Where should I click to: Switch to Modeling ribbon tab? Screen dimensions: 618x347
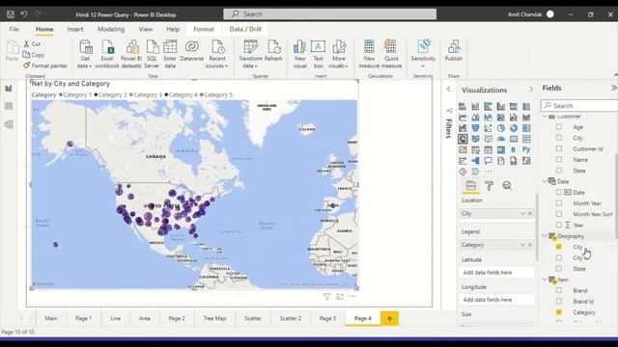111,29
